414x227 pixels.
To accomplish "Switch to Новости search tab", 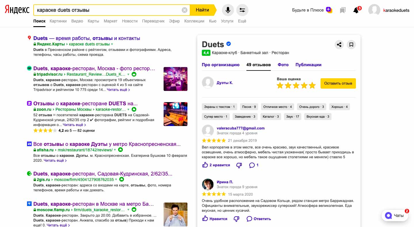I will point(130,21).
